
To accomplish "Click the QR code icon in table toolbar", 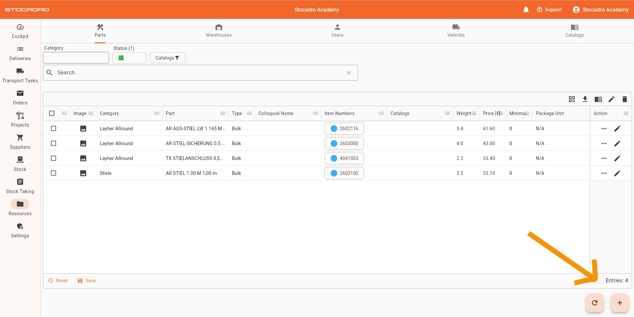I will point(572,99).
